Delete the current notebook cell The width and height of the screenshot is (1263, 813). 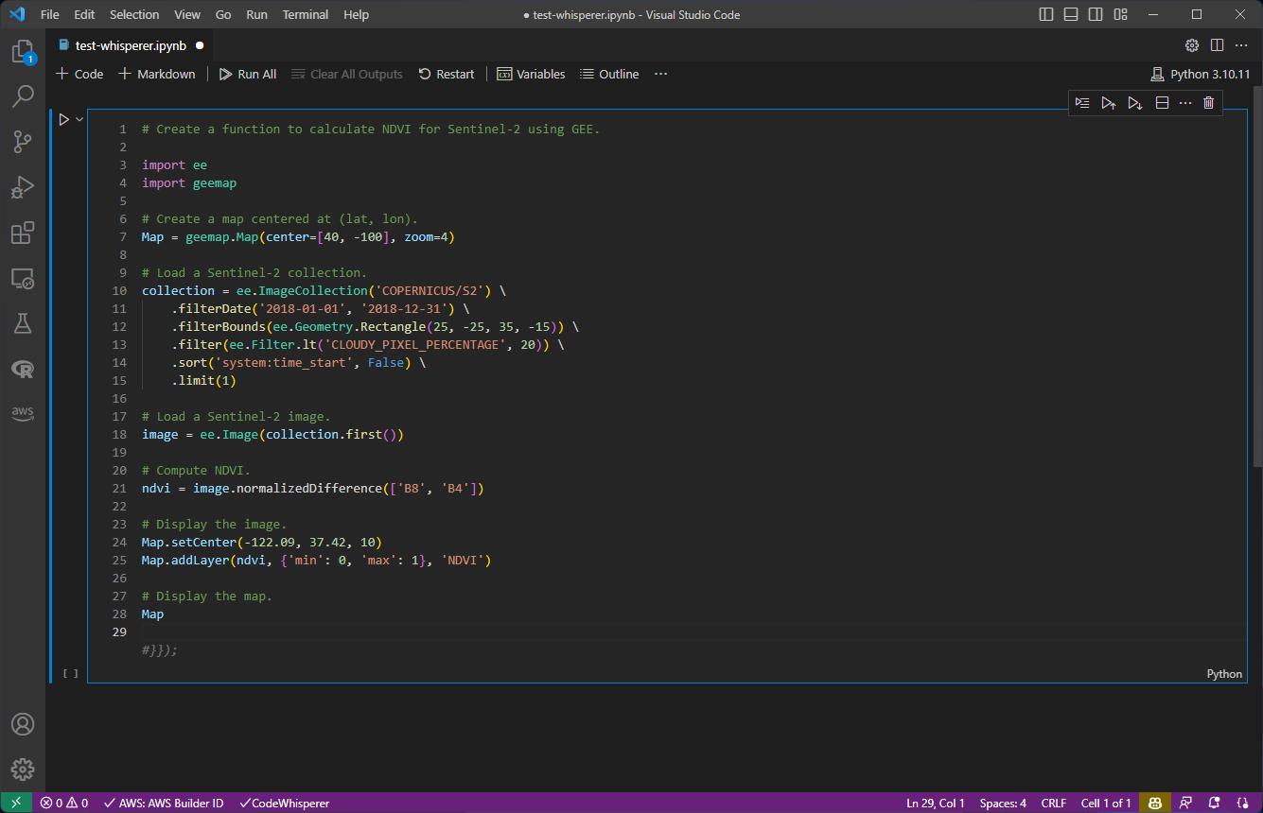[1208, 102]
